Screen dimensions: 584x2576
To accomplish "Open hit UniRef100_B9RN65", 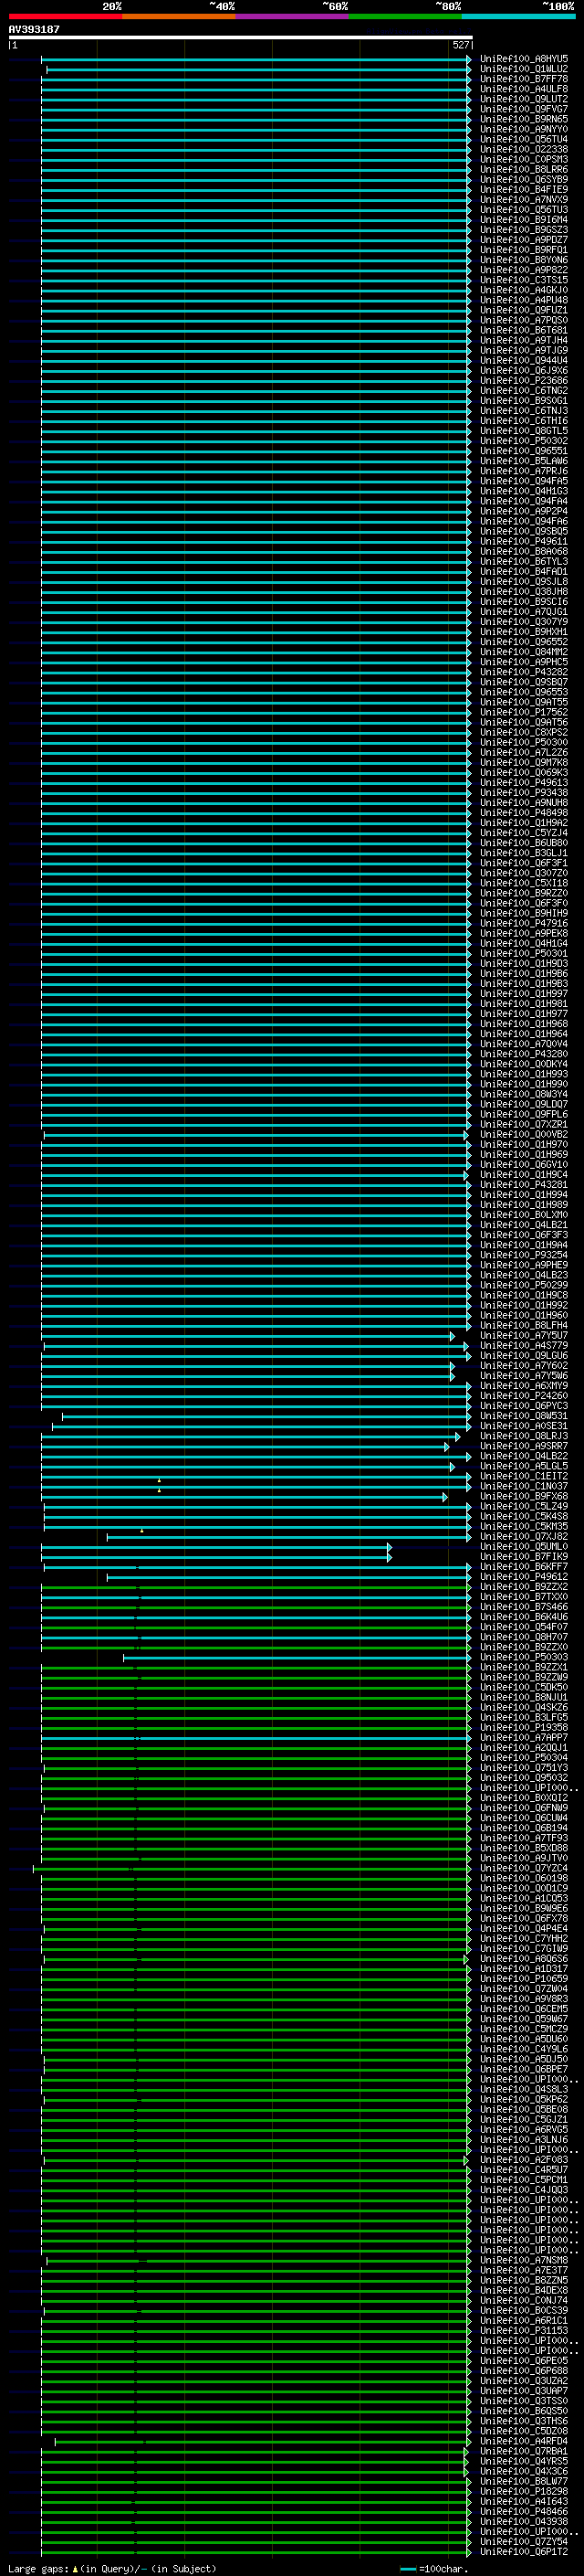I will click(x=524, y=119).
